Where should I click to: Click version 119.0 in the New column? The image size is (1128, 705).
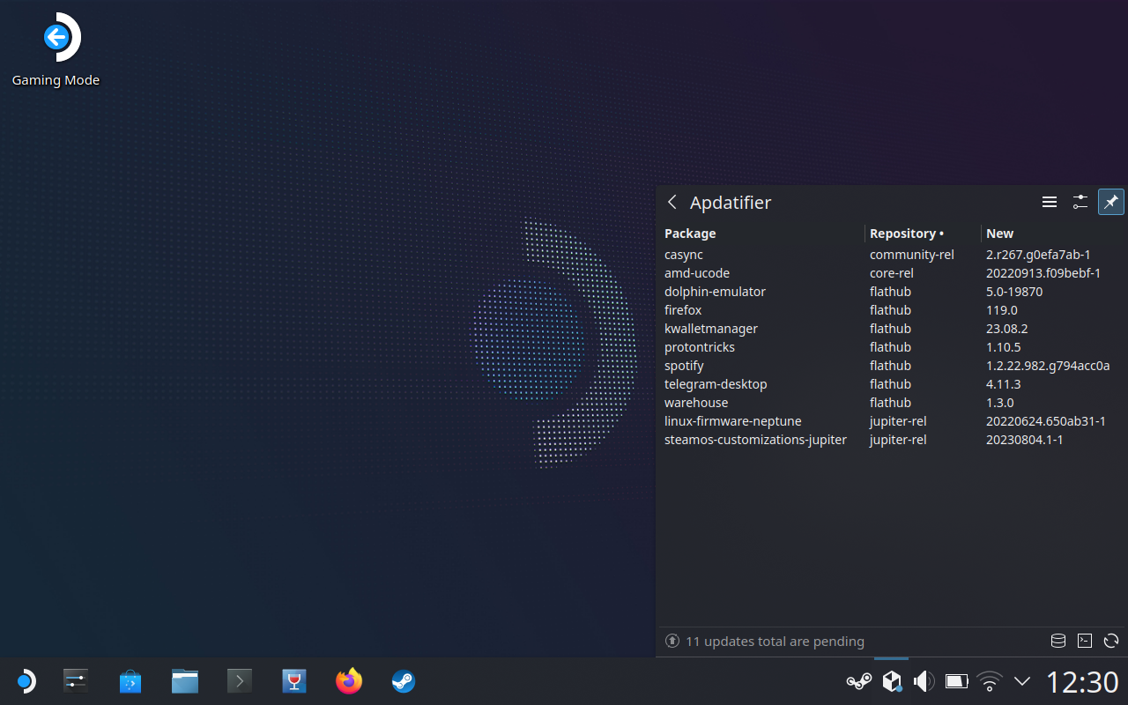1002,310
